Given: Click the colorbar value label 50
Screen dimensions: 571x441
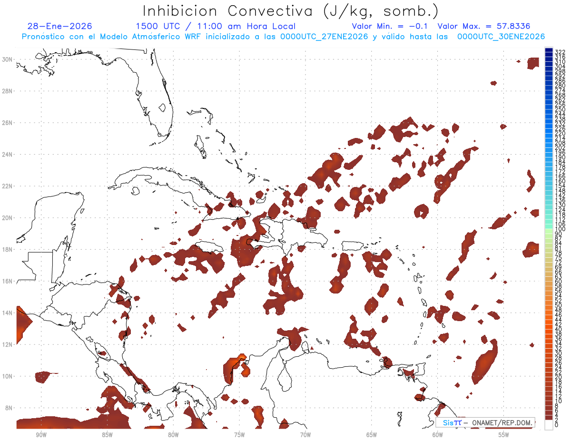Looking at the screenshot, I should [x=559, y=305].
